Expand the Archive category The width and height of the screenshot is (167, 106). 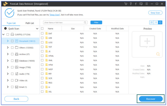(8, 54)
